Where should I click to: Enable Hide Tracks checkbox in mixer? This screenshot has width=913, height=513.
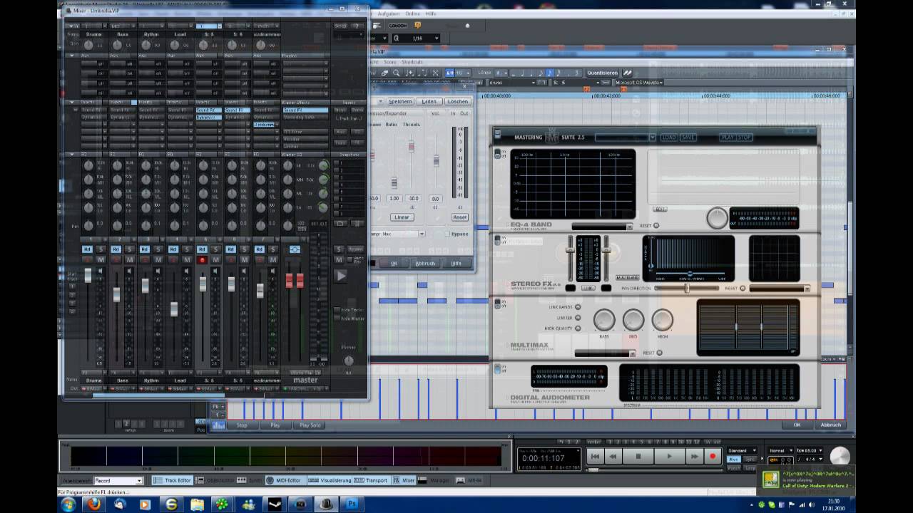click(x=337, y=310)
